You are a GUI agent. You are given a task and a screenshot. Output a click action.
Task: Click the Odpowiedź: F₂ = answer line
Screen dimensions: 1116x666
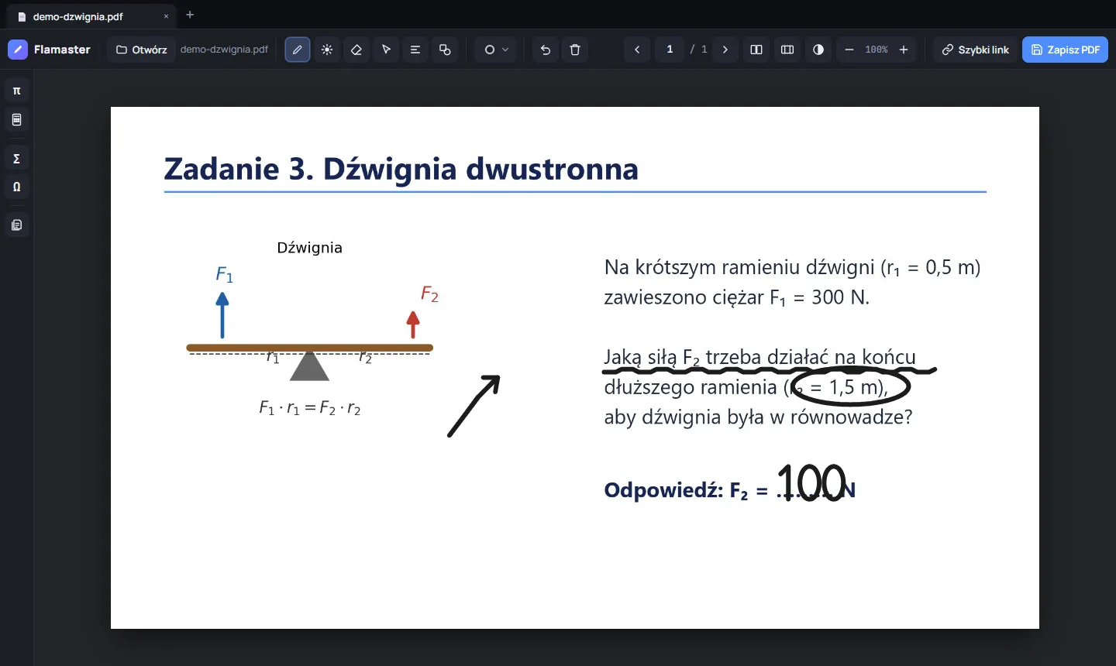tap(730, 489)
